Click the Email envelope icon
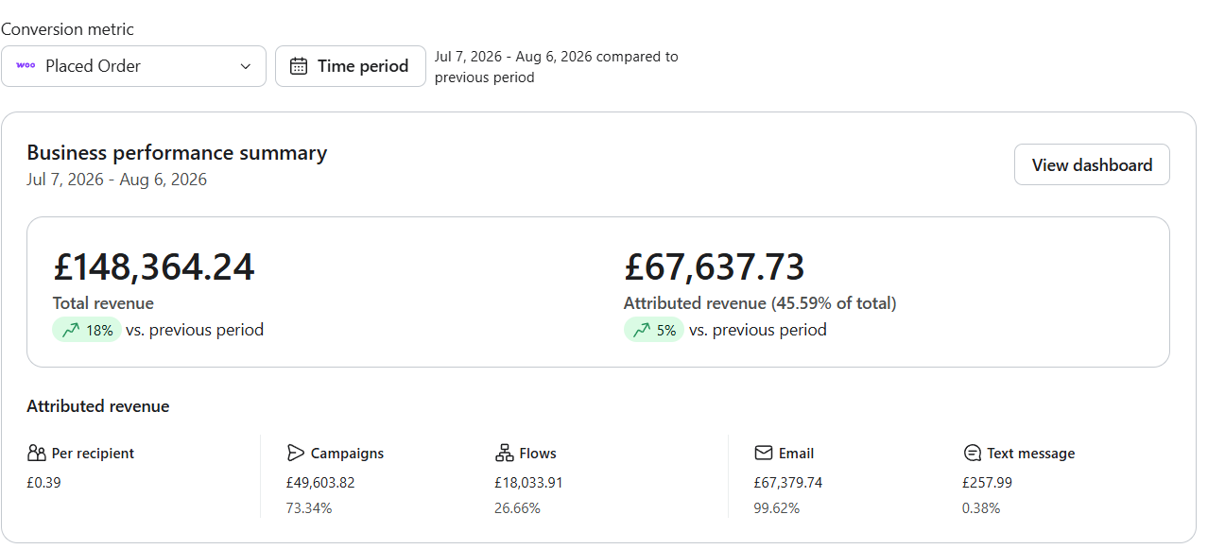Image resolution: width=1225 pixels, height=549 pixels. point(764,454)
